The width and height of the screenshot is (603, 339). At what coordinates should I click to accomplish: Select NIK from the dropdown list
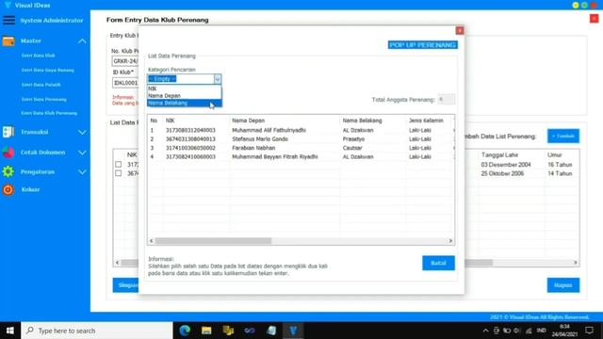click(185, 89)
